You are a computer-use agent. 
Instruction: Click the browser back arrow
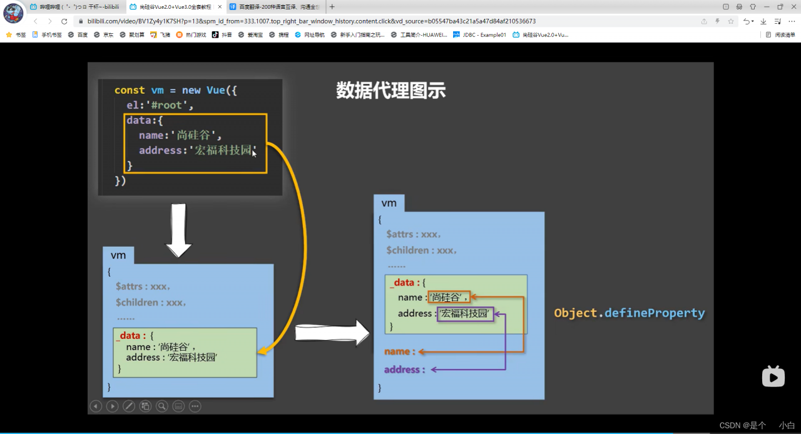(x=36, y=21)
